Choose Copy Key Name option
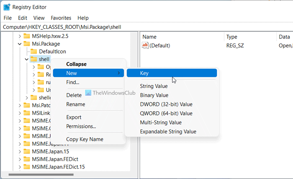Screen dimensions: 293x179 [88, 139]
